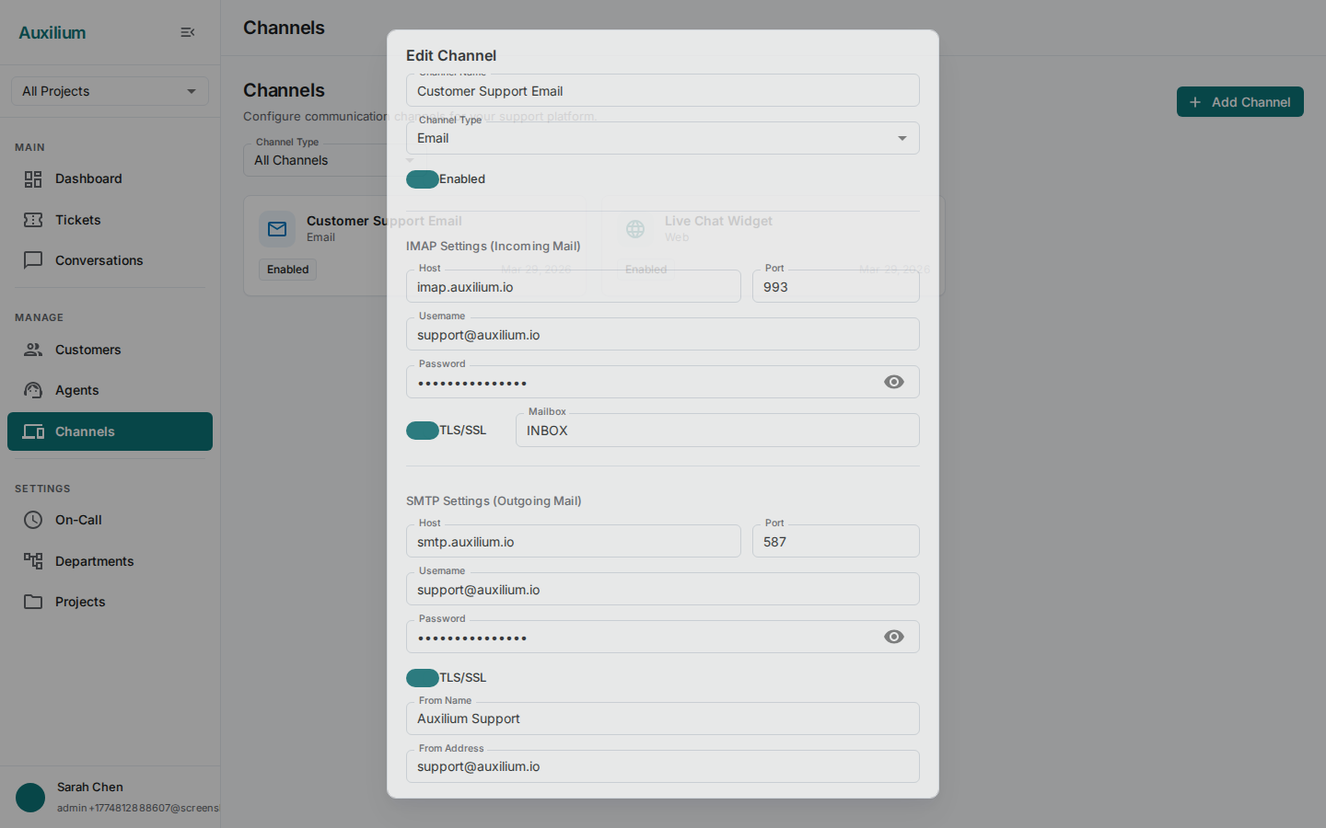Click the Add Channel button
This screenshot has height=828, width=1326.
click(x=1239, y=101)
